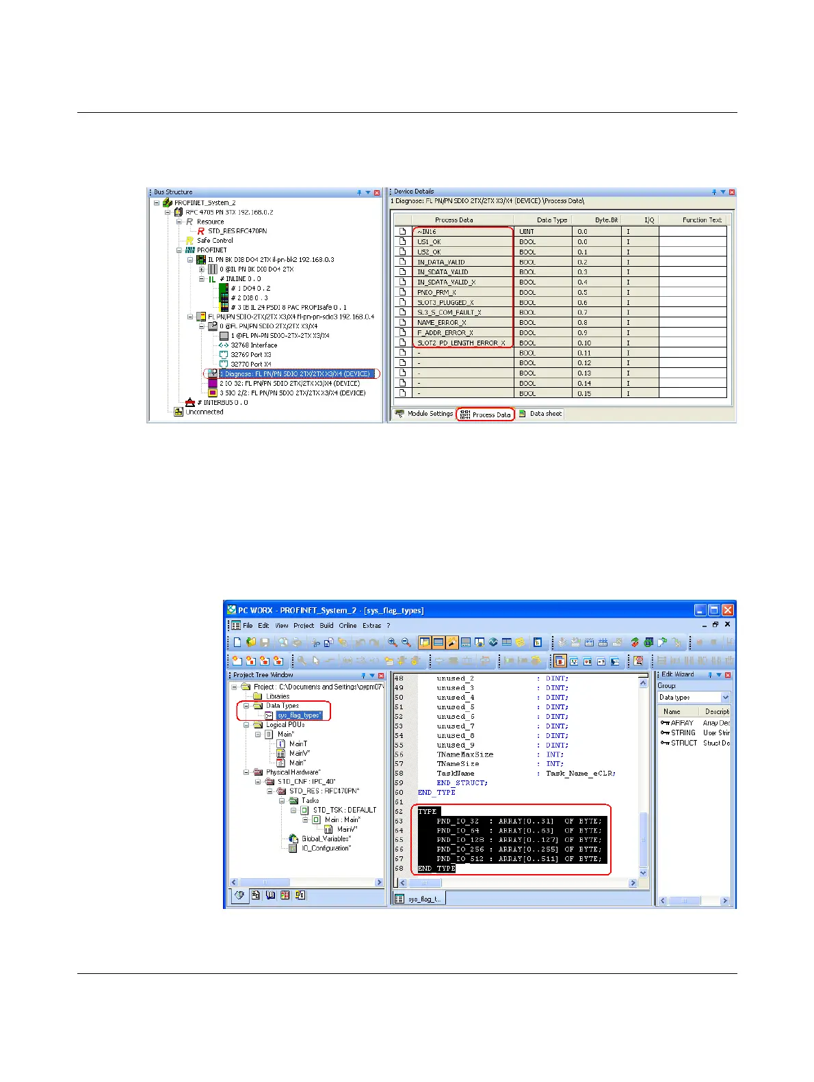The width and height of the screenshot is (814, 1082).
Task: Open the Build menu
Action: pyautogui.click(x=326, y=625)
